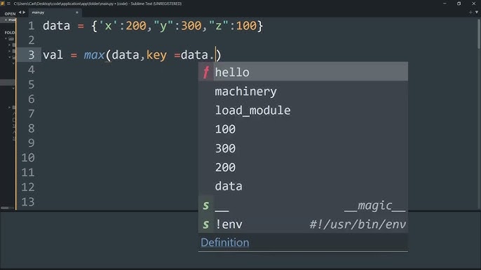Viewport: 481px width, 270px height.
Task: Open the tab list dropdown arrow
Action: (x=477, y=13)
